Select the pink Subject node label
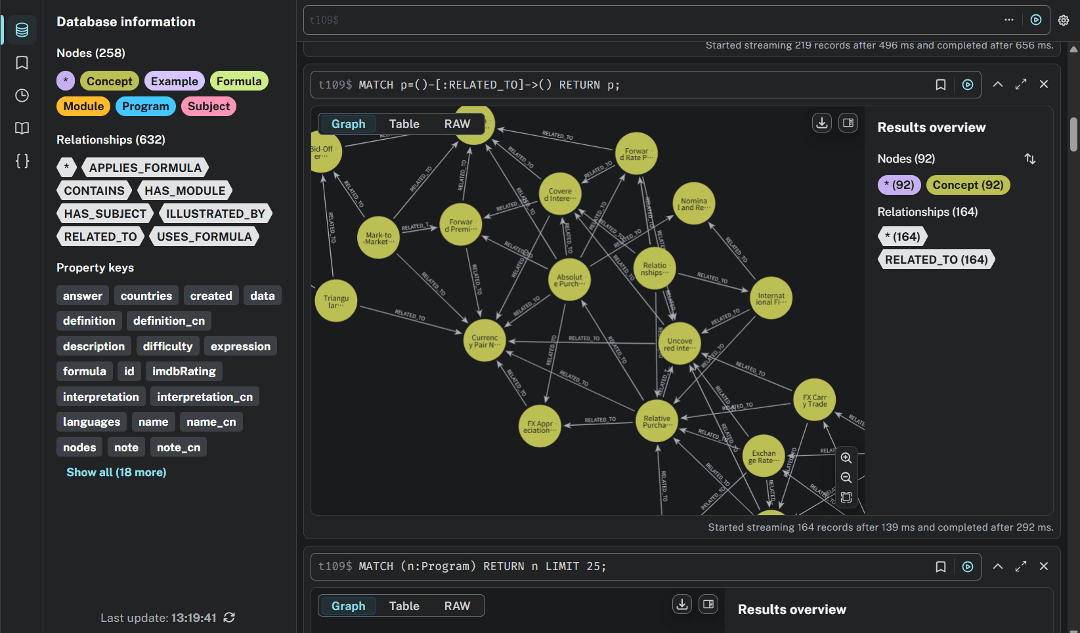 (x=208, y=106)
